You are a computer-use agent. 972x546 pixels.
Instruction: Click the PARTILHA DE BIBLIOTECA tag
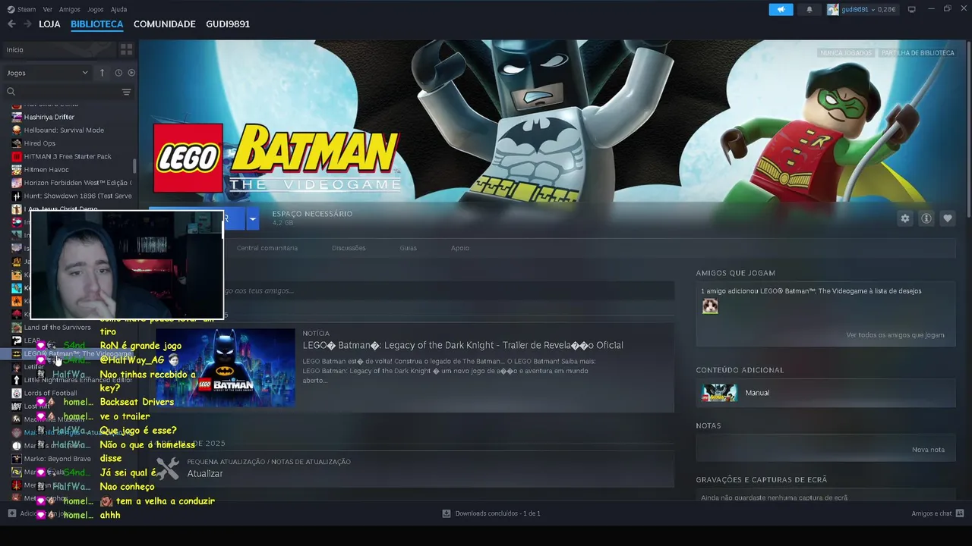[x=918, y=53]
